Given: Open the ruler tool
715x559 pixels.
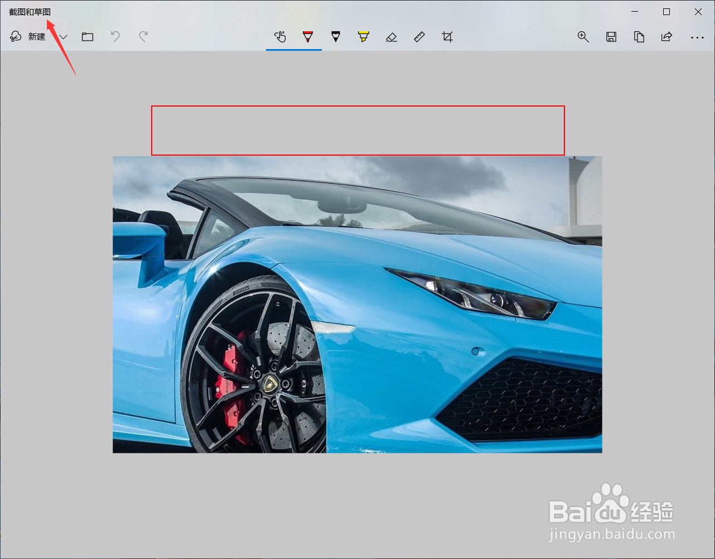Looking at the screenshot, I should [x=419, y=37].
